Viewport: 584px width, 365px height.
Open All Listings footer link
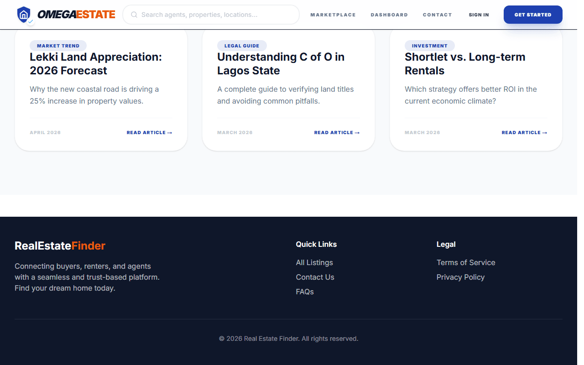(314, 263)
